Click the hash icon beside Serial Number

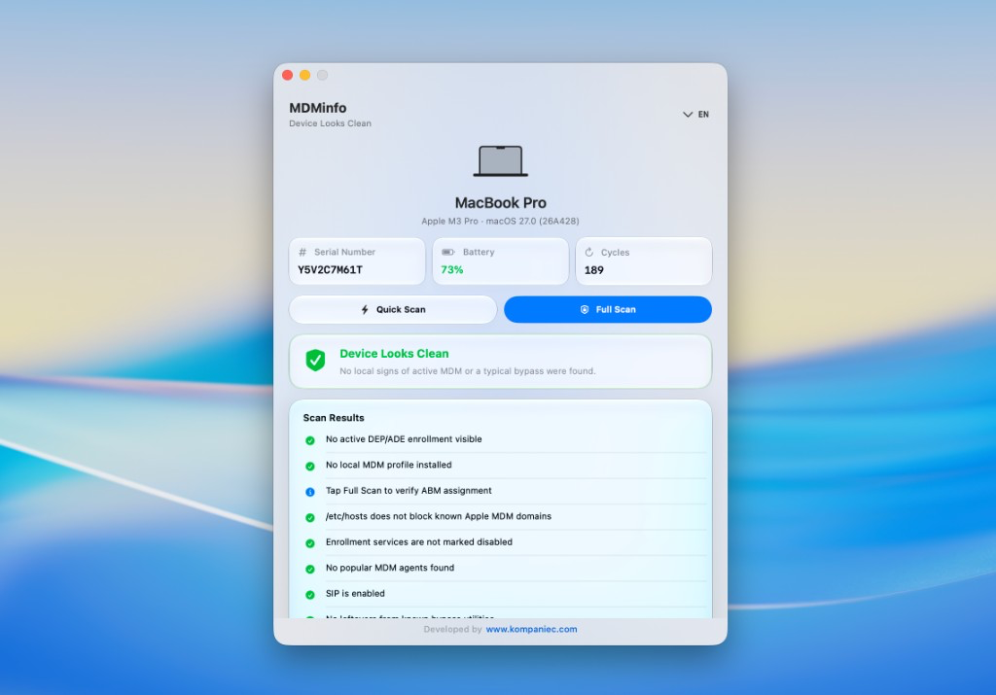(303, 252)
